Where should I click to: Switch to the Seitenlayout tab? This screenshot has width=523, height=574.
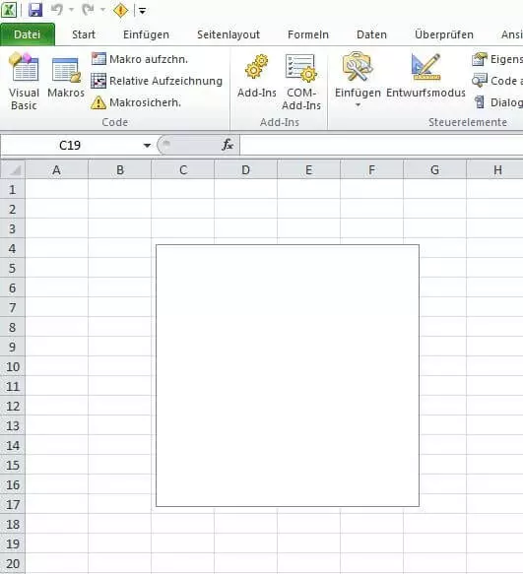(x=229, y=34)
